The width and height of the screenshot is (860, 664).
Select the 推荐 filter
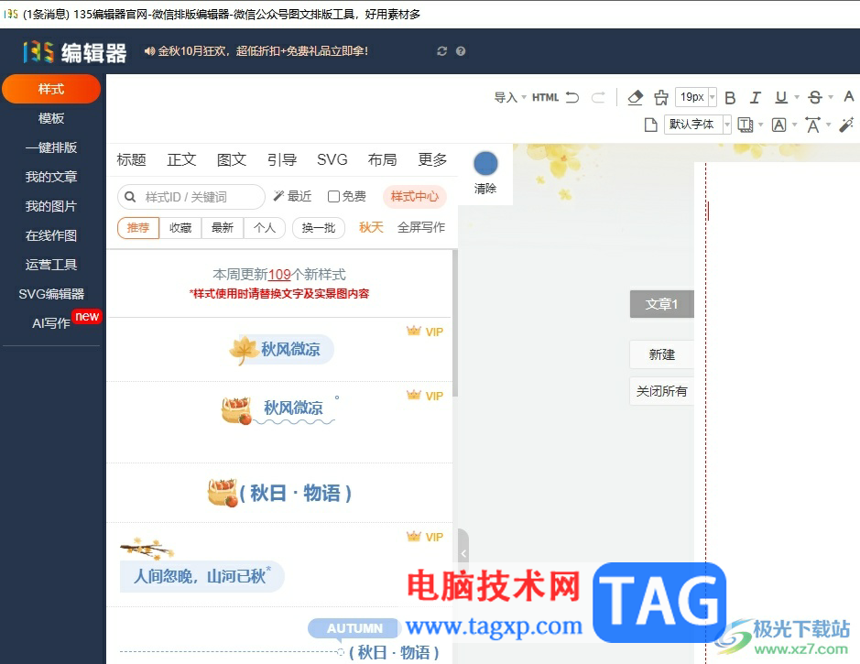(x=138, y=227)
